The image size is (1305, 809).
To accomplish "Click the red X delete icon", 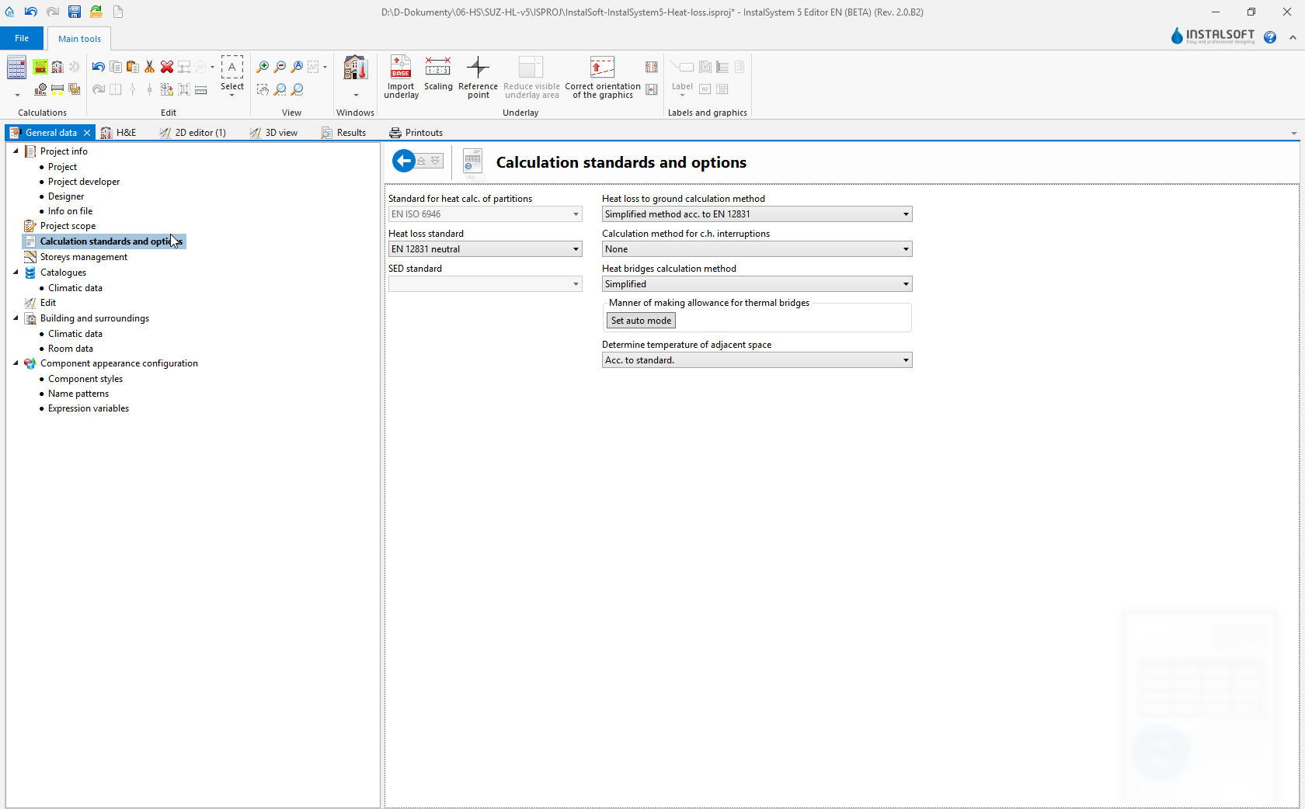I will [166, 67].
